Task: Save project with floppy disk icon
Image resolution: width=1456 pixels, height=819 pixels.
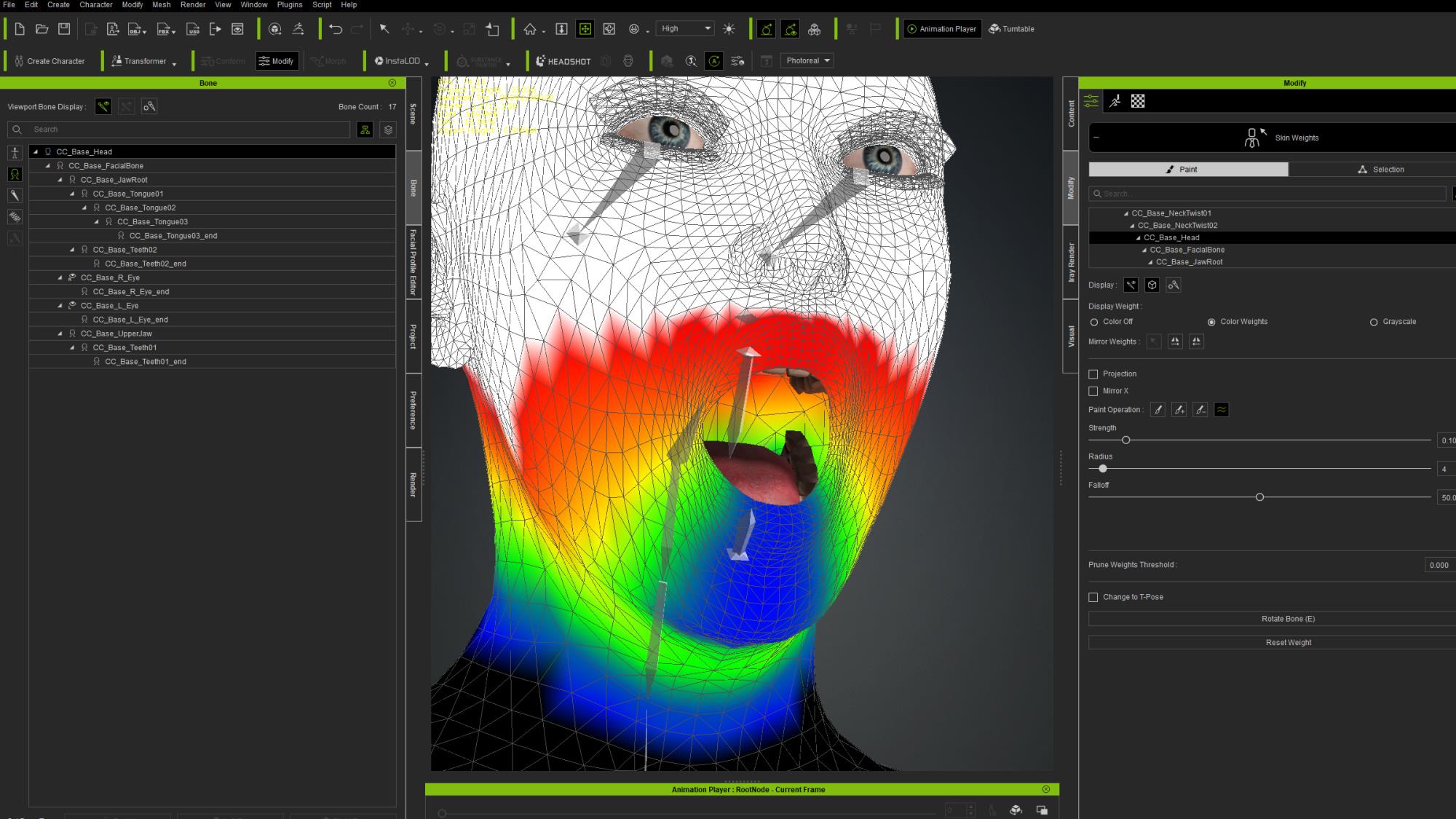Action: [x=64, y=29]
